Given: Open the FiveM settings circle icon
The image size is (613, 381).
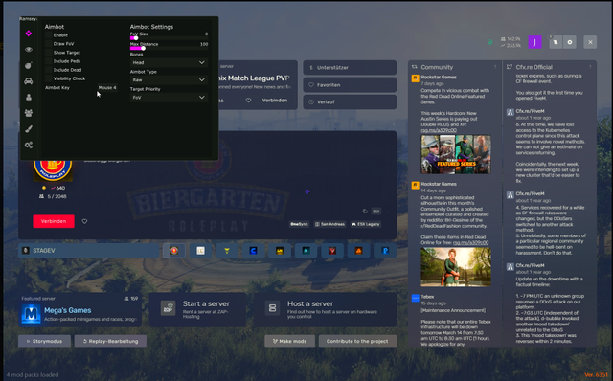Looking at the screenshot, I should [x=570, y=42].
